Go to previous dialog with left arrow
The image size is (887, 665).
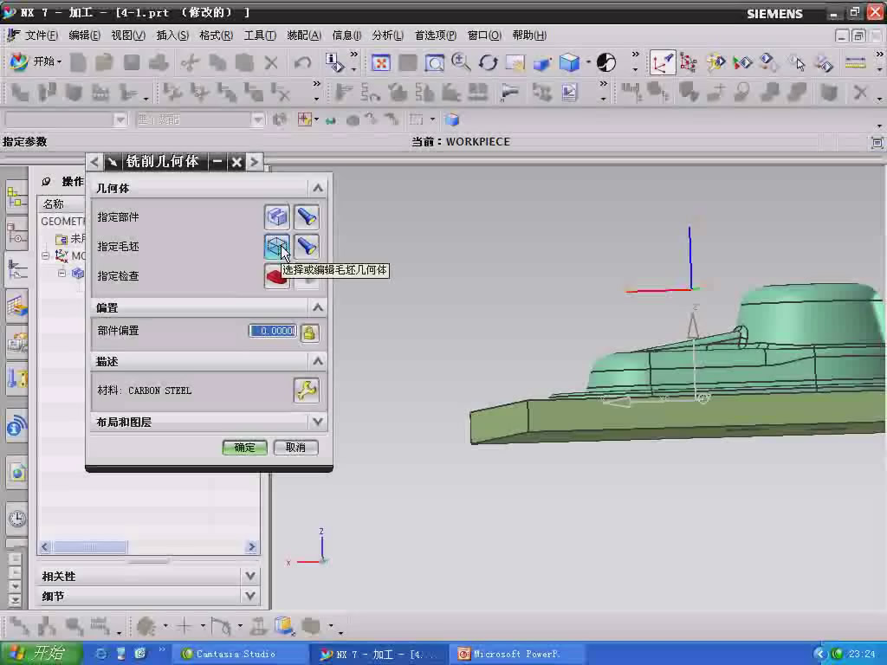point(94,162)
